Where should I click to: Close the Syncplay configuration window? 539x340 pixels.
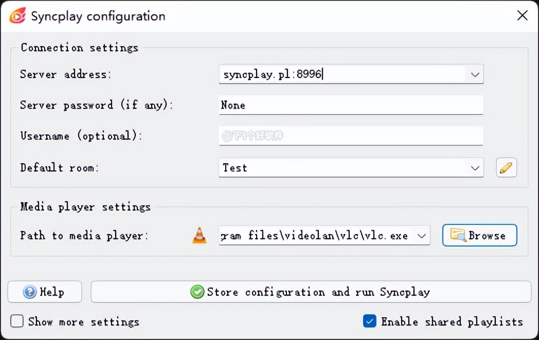(x=522, y=16)
